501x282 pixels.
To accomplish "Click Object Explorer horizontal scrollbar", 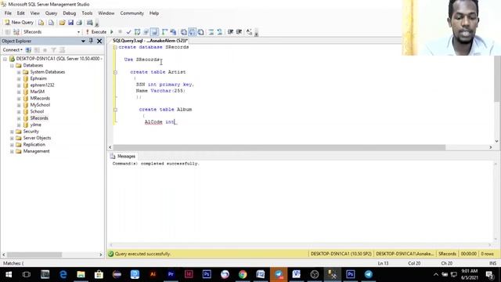I will coord(34,255).
